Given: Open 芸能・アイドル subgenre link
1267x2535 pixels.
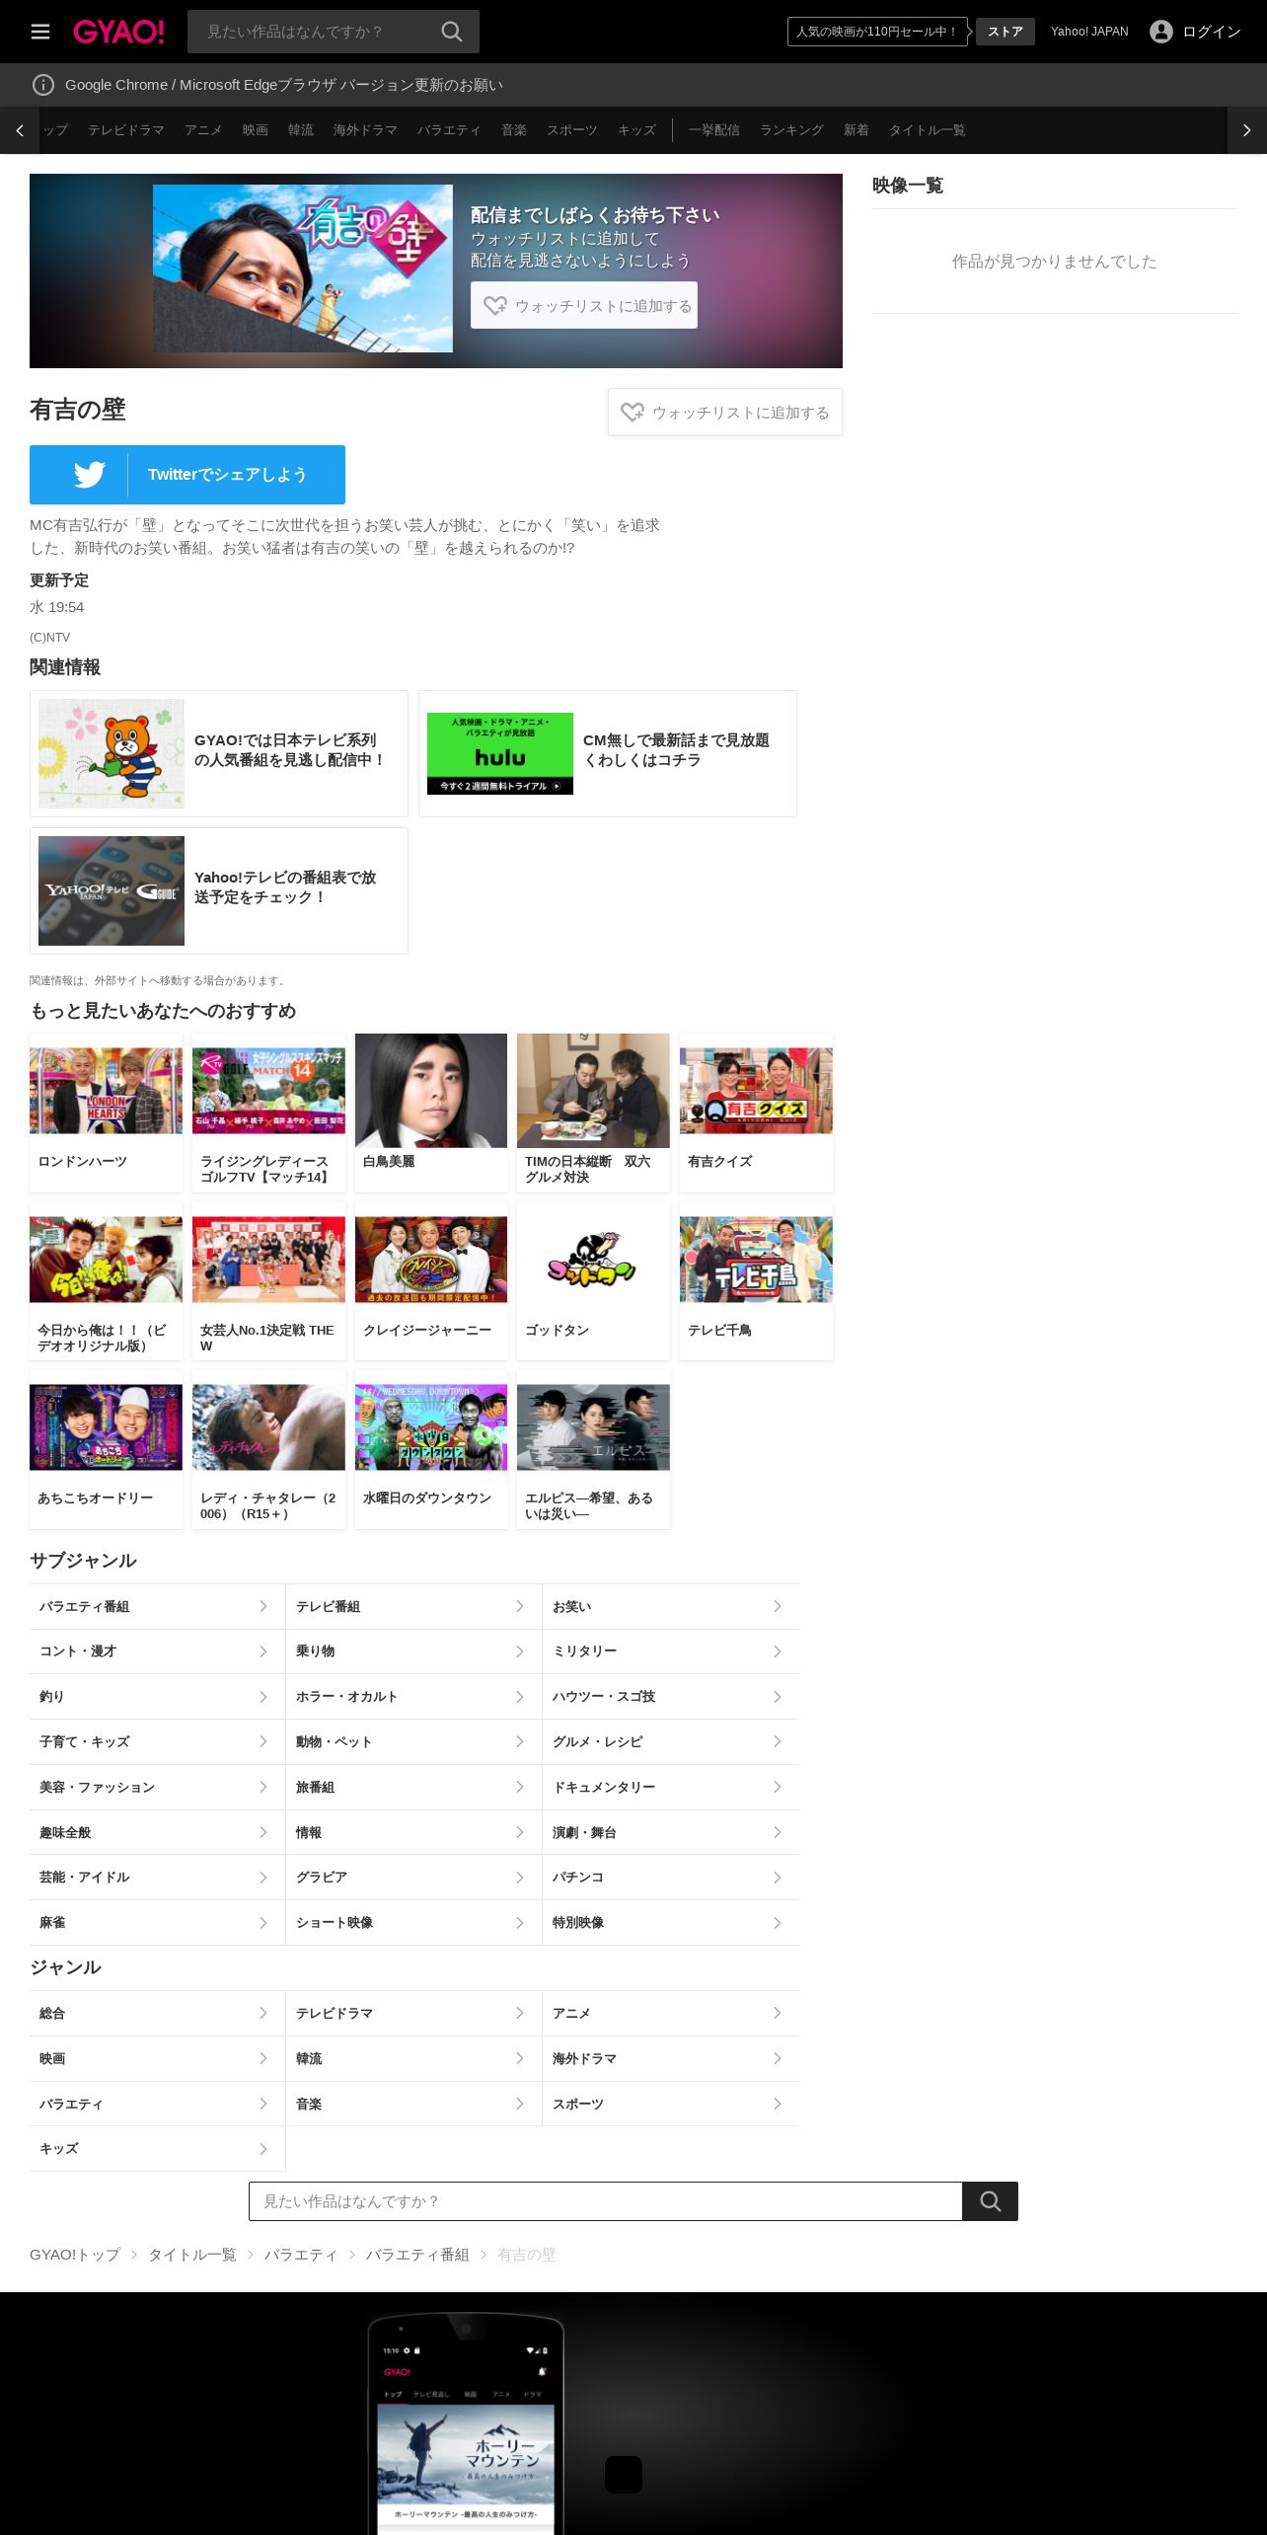Looking at the screenshot, I should tap(157, 1878).
